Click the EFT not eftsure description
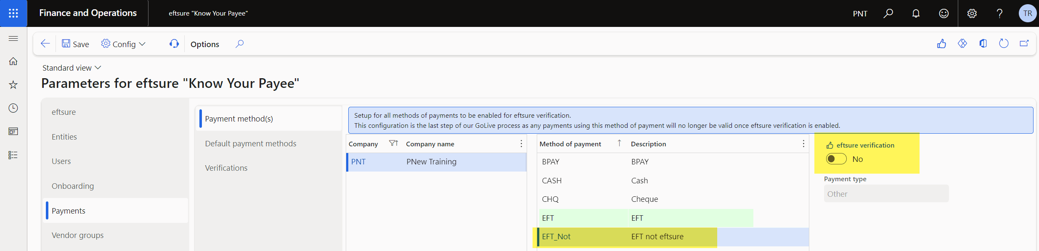1039x251 pixels. [657, 237]
